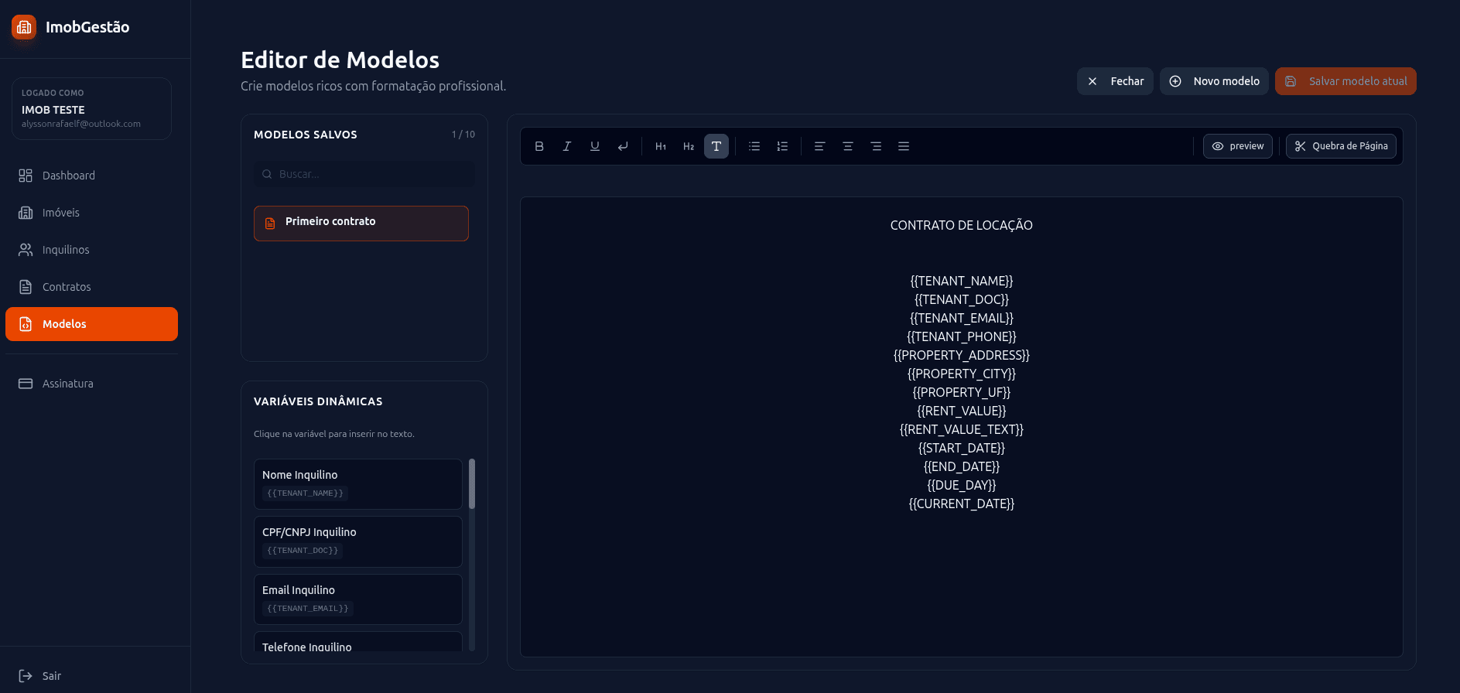
Task: Open Contratos in the sidebar
Action: [x=67, y=287]
